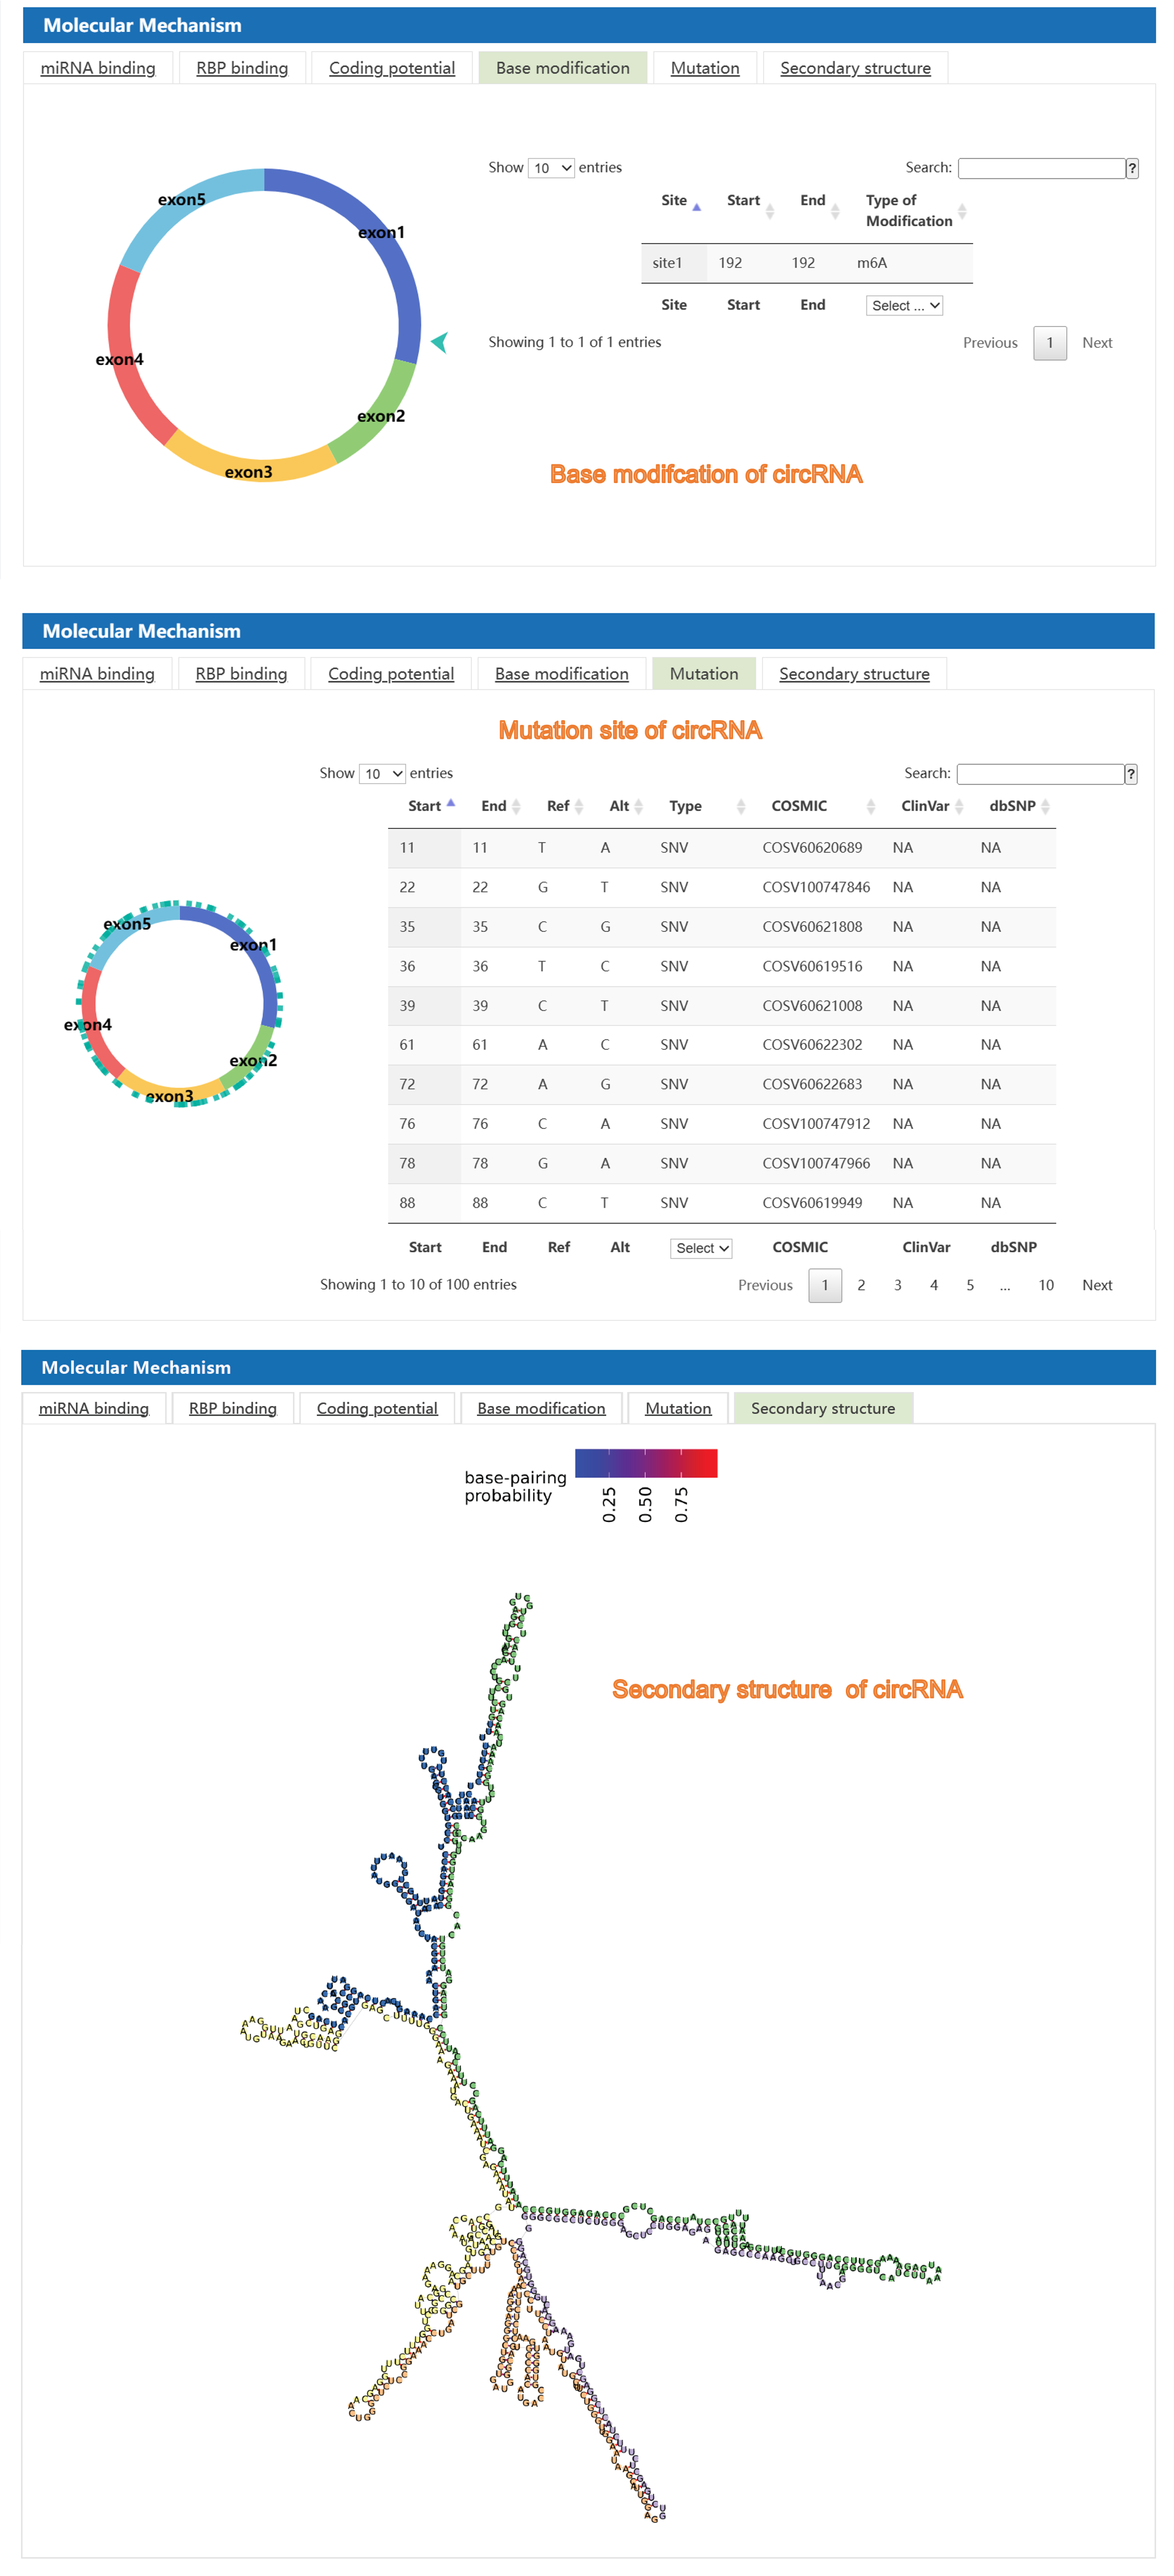1174x2576 pixels.
Task: Sort base modification table by Site column arrow
Action: [x=697, y=207]
